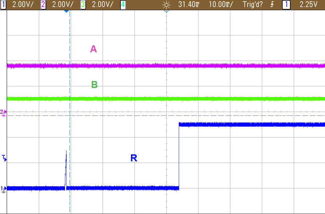This screenshot has height=214, width=325.
Task: Select the green trace label B
Action: point(94,84)
